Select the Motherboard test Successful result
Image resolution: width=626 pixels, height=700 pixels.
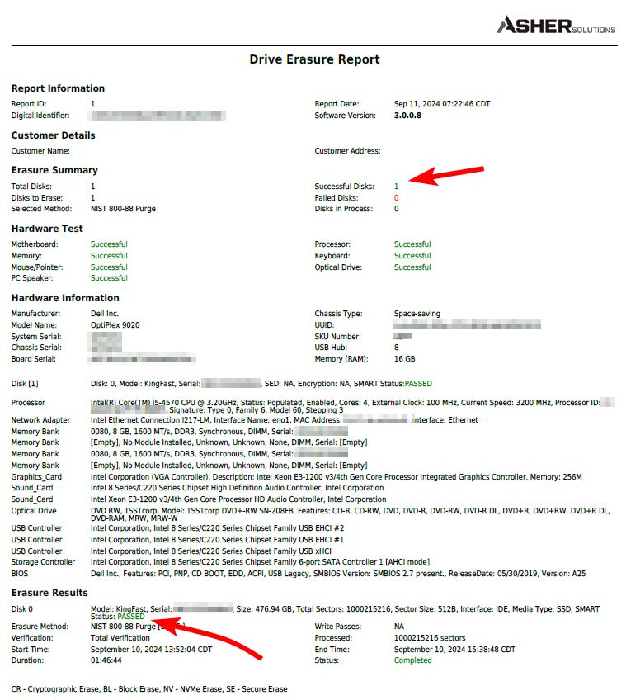click(109, 244)
